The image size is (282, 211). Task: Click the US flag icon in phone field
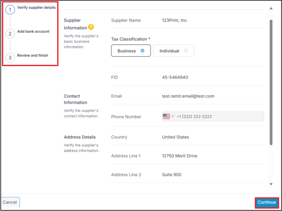click(166, 117)
